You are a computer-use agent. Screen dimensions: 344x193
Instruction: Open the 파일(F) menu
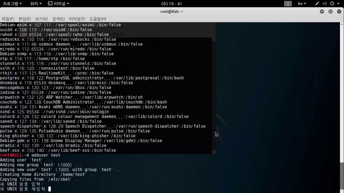click(x=8, y=19)
